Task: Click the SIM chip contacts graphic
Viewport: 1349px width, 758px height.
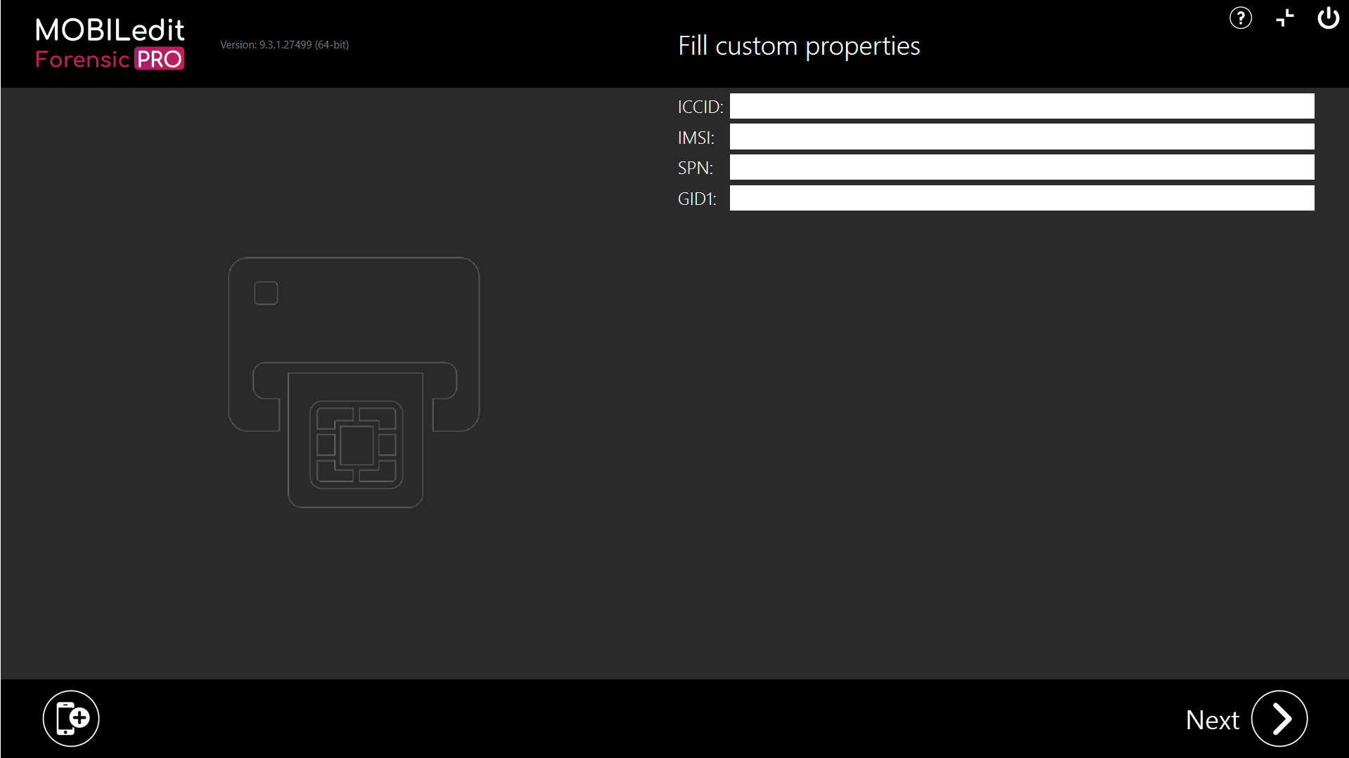Action: click(356, 445)
